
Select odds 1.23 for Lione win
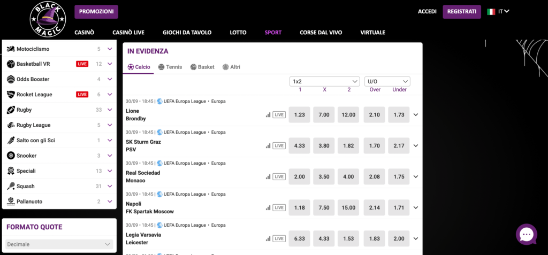pos(300,114)
